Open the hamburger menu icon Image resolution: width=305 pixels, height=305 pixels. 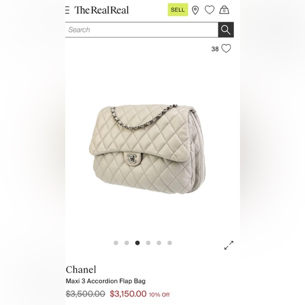click(x=67, y=10)
